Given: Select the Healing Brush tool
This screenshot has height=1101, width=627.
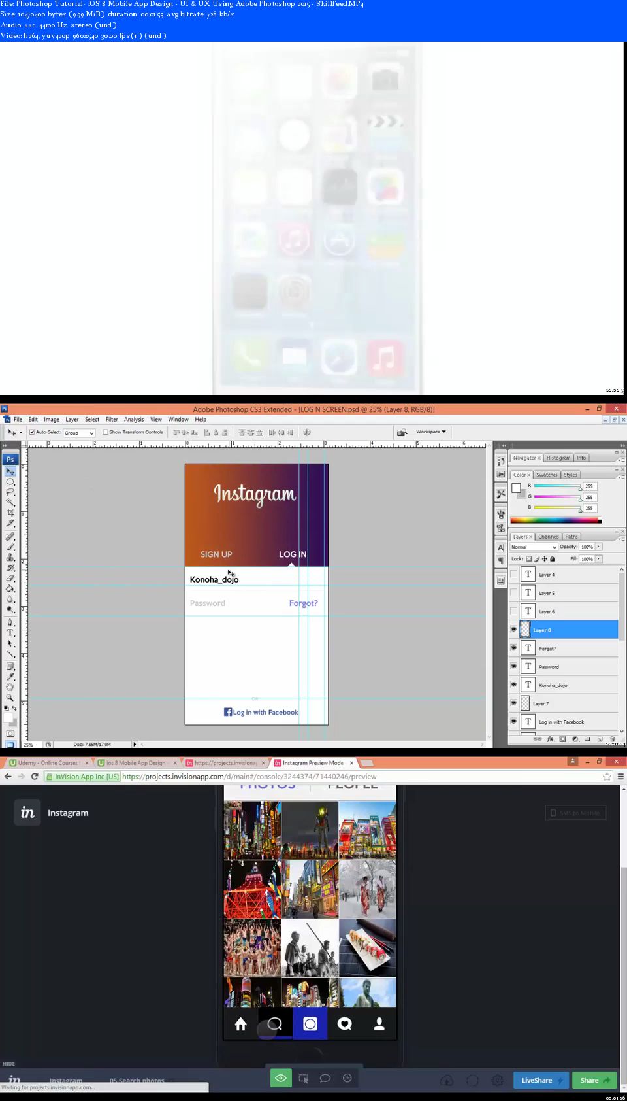Looking at the screenshot, I should coord(10,536).
